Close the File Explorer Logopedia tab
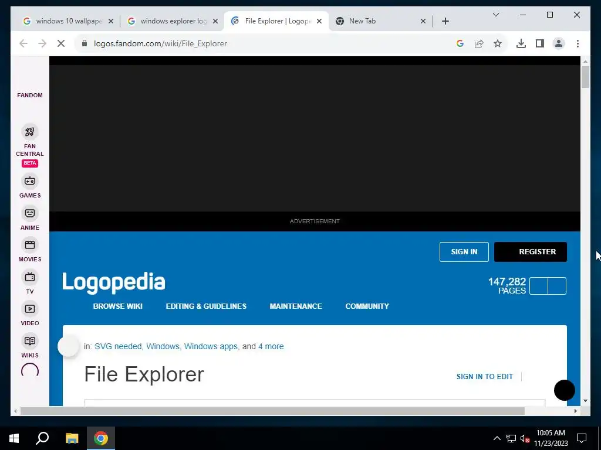Viewport: 601px width, 450px height. tap(319, 21)
